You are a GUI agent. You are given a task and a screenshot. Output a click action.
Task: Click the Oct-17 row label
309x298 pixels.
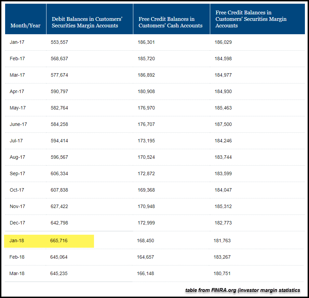[17, 190]
